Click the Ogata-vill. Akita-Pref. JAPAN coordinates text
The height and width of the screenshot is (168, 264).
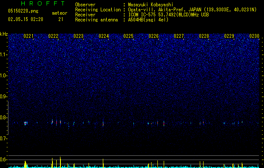point(192,10)
